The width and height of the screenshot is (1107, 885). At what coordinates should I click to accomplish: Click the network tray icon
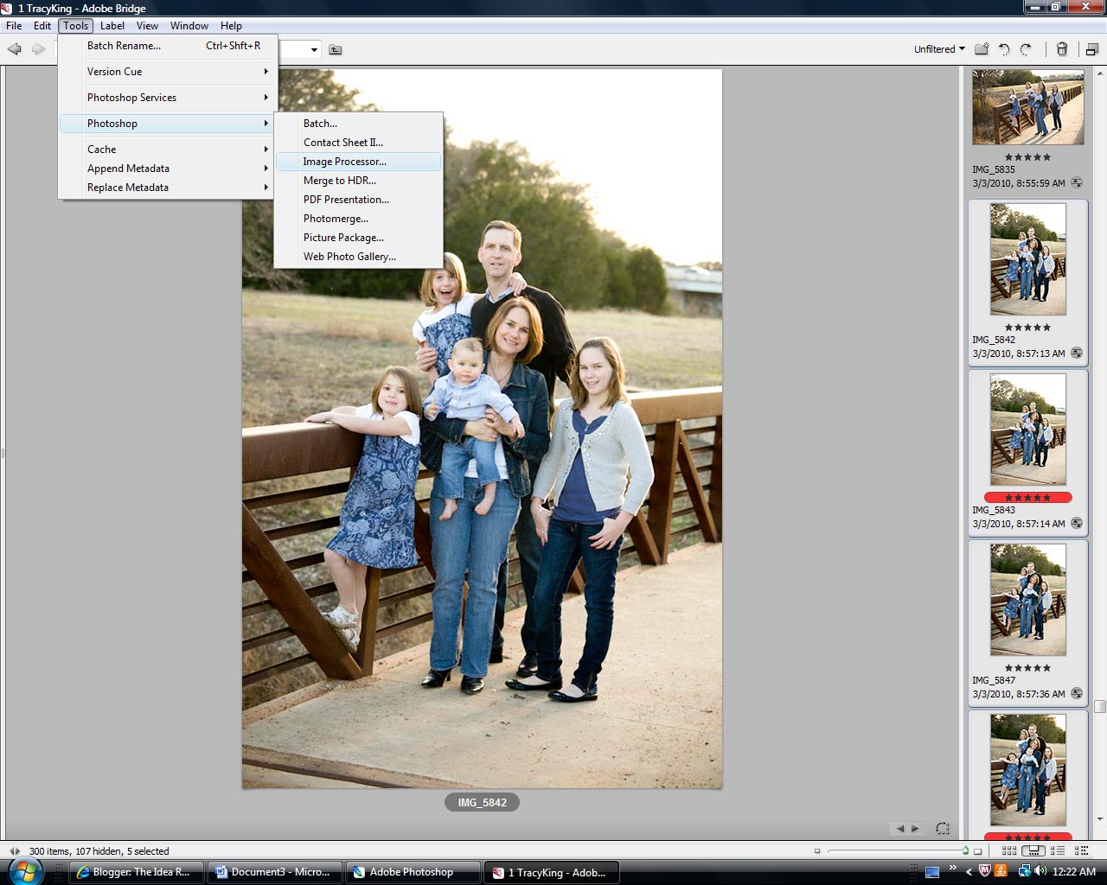[x=1024, y=871]
